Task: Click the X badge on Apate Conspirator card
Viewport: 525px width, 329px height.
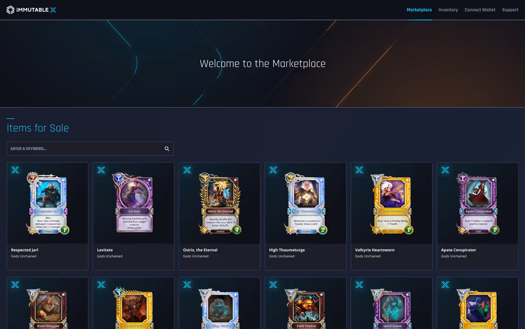Action: tap(445, 170)
